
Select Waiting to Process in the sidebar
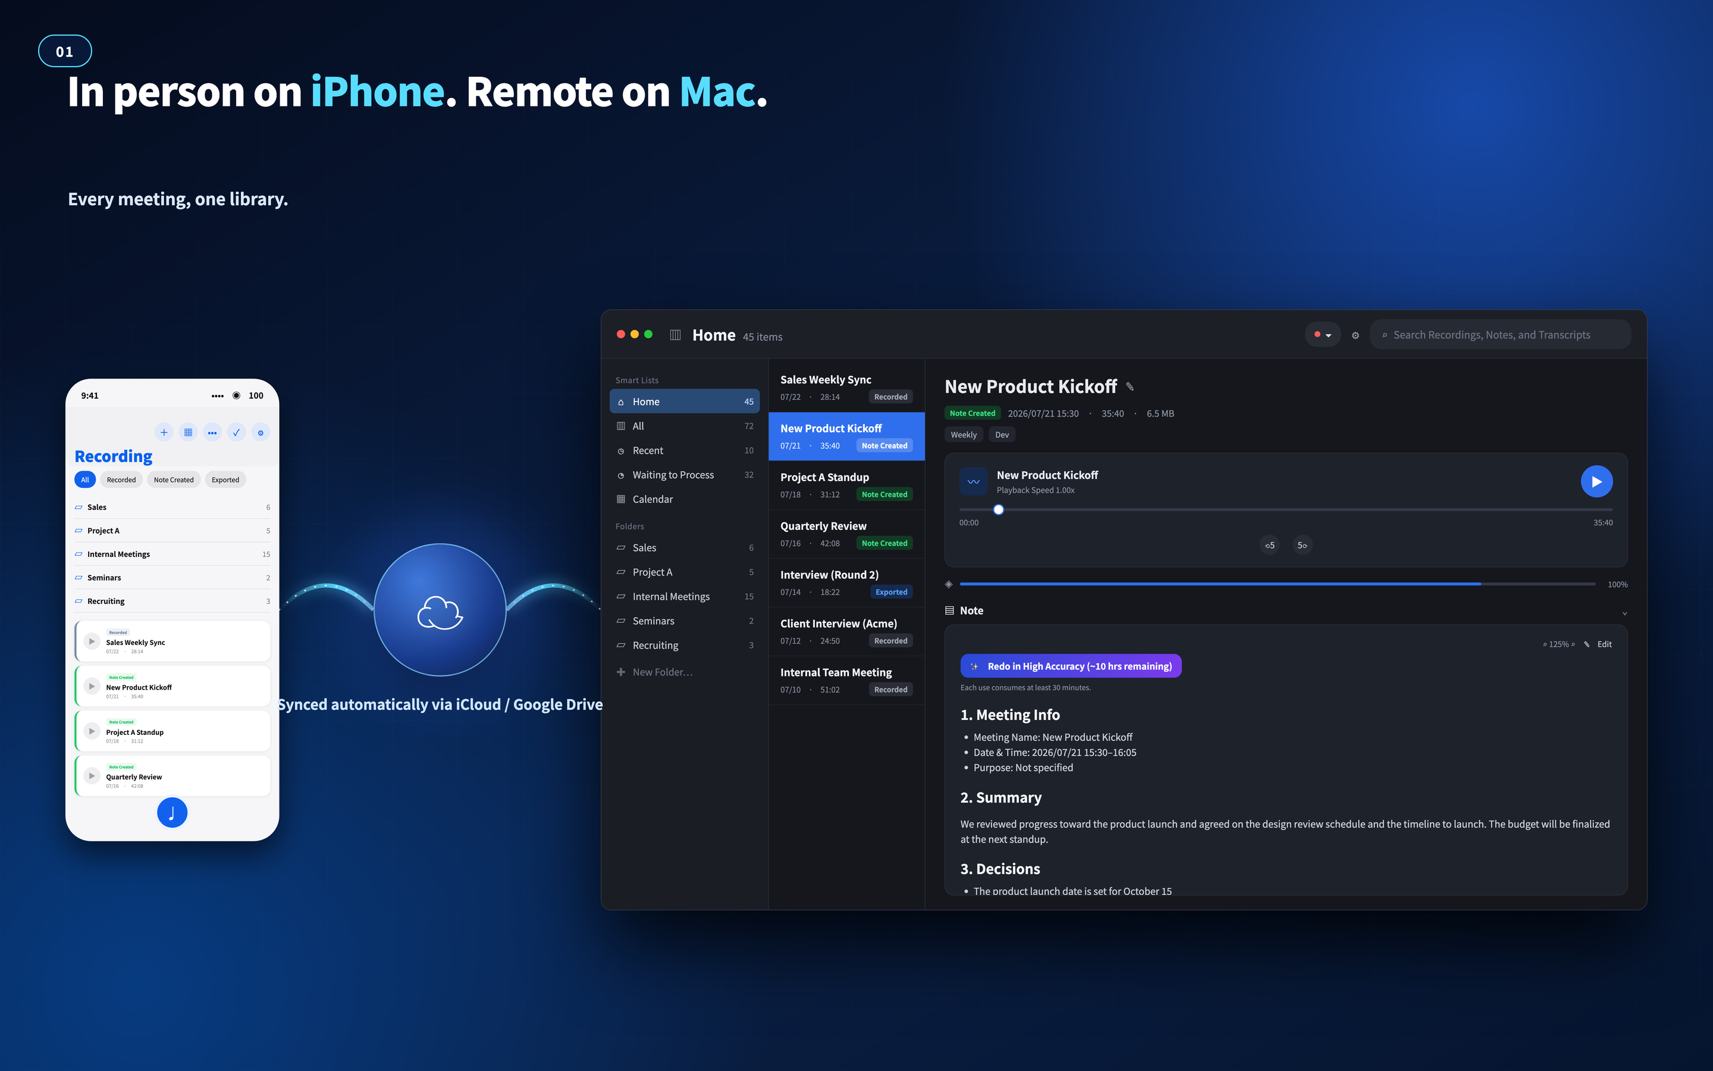(x=685, y=475)
